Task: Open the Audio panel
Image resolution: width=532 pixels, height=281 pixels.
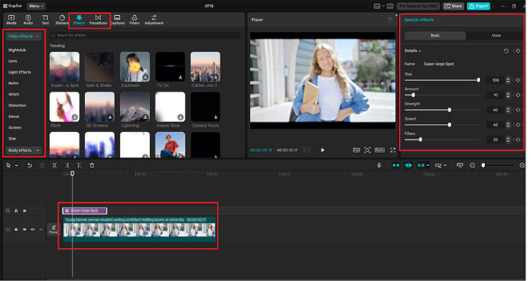Action: point(28,19)
